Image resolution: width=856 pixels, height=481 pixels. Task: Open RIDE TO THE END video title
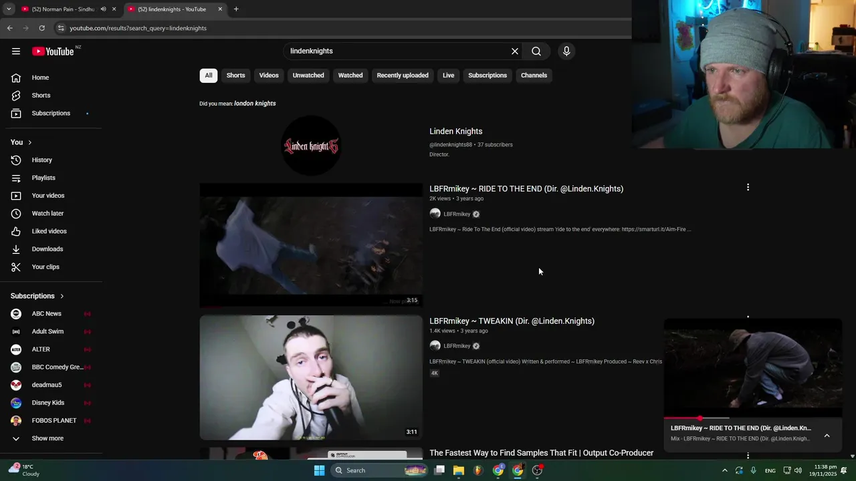coord(526,189)
